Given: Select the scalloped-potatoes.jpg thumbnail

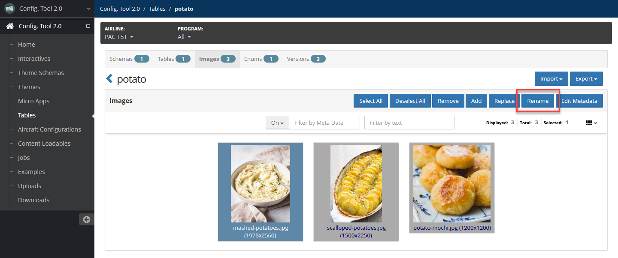Looking at the screenshot, I should coord(356,183).
